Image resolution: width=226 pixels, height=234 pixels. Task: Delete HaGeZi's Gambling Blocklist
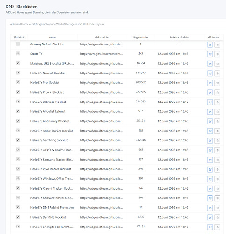point(217,141)
